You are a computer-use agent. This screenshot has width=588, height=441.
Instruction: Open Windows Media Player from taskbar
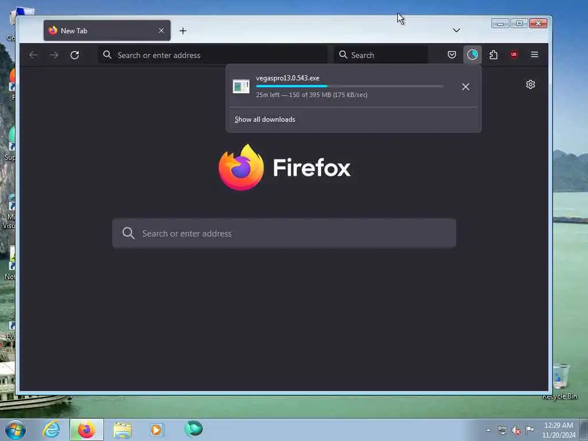[157, 430]
